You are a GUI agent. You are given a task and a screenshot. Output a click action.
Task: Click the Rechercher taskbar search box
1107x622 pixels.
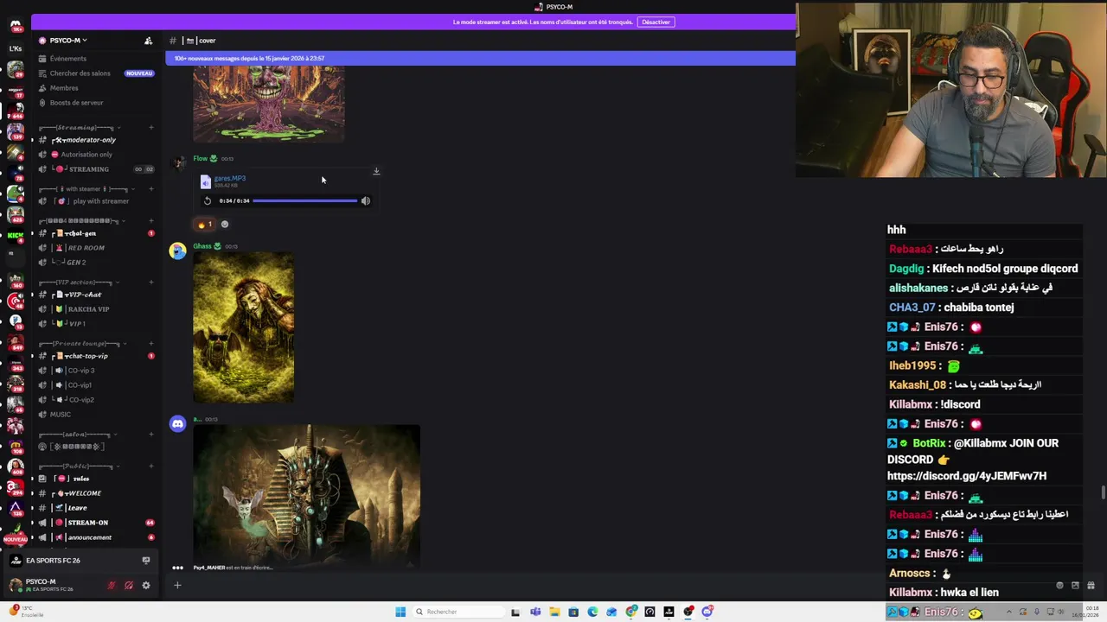click(x=458, y=612)
